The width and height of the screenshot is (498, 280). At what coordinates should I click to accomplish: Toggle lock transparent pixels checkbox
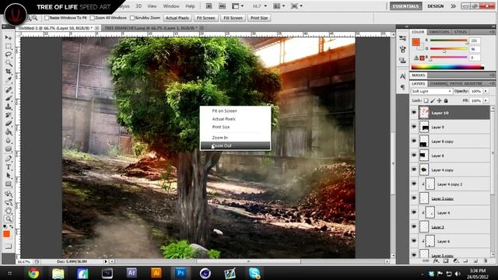[x=426, y=100]
